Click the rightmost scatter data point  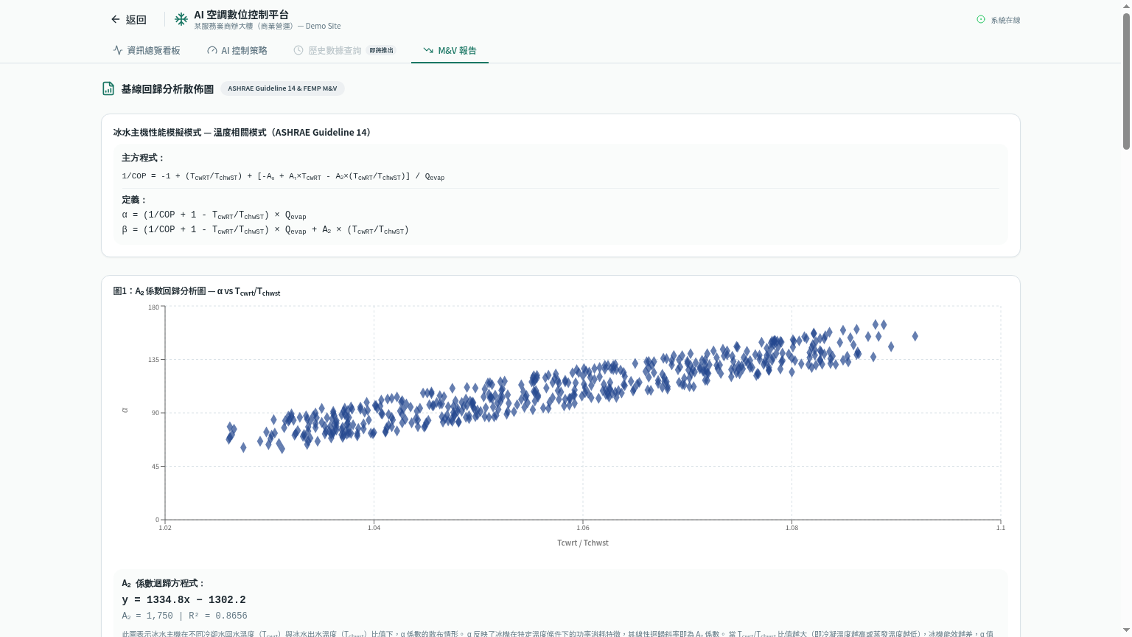coord(915,336)
